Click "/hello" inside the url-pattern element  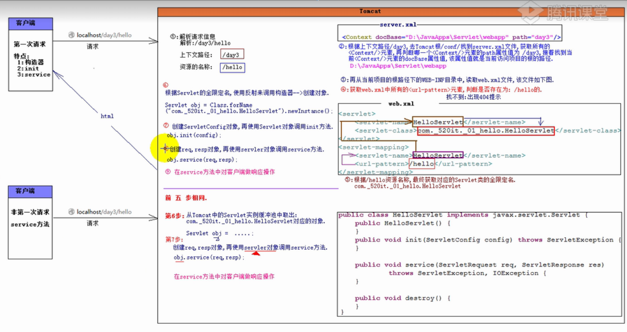(x=422, y=164)
